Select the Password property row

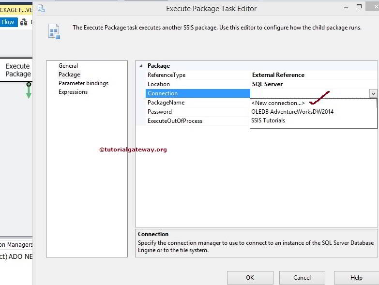click(x=197, y=112)
